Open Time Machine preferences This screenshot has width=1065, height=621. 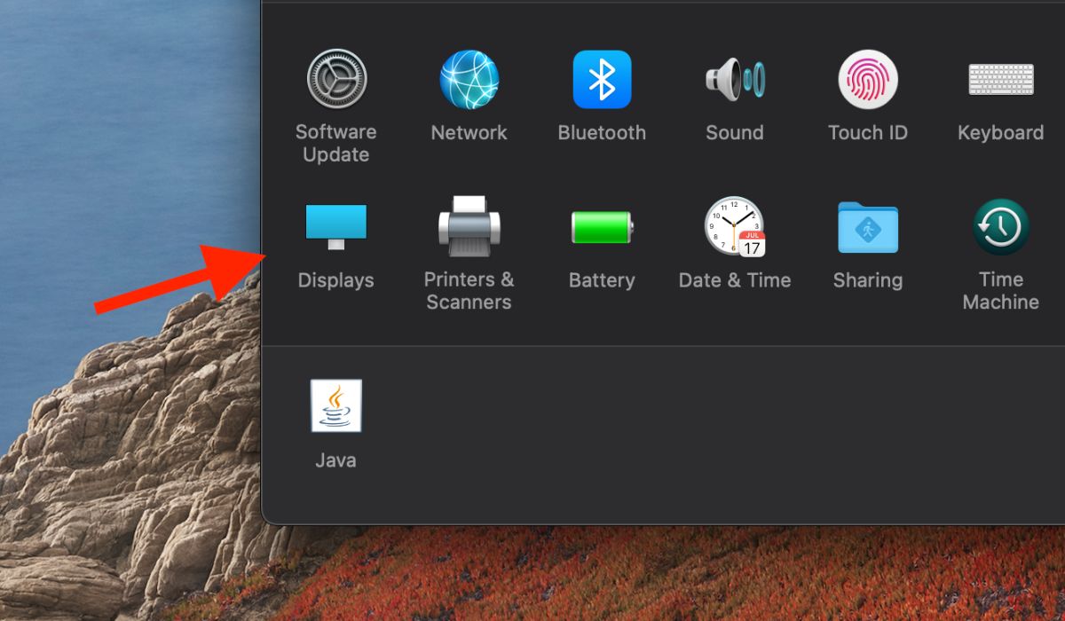[x=1000, y=226]
